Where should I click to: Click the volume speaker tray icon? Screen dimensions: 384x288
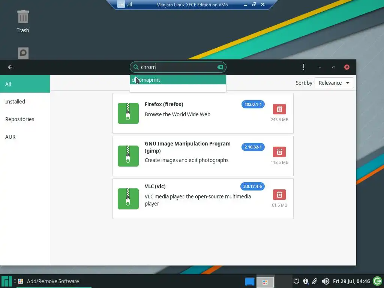(x=325, y=281)
